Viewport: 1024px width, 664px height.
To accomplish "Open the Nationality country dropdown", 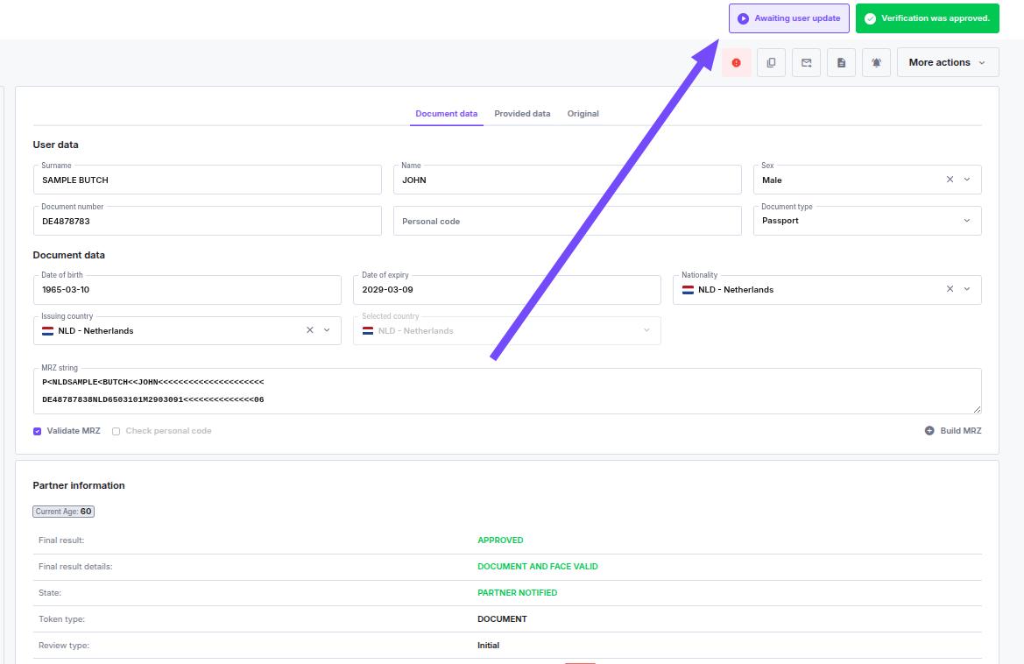I will point(966,289).
